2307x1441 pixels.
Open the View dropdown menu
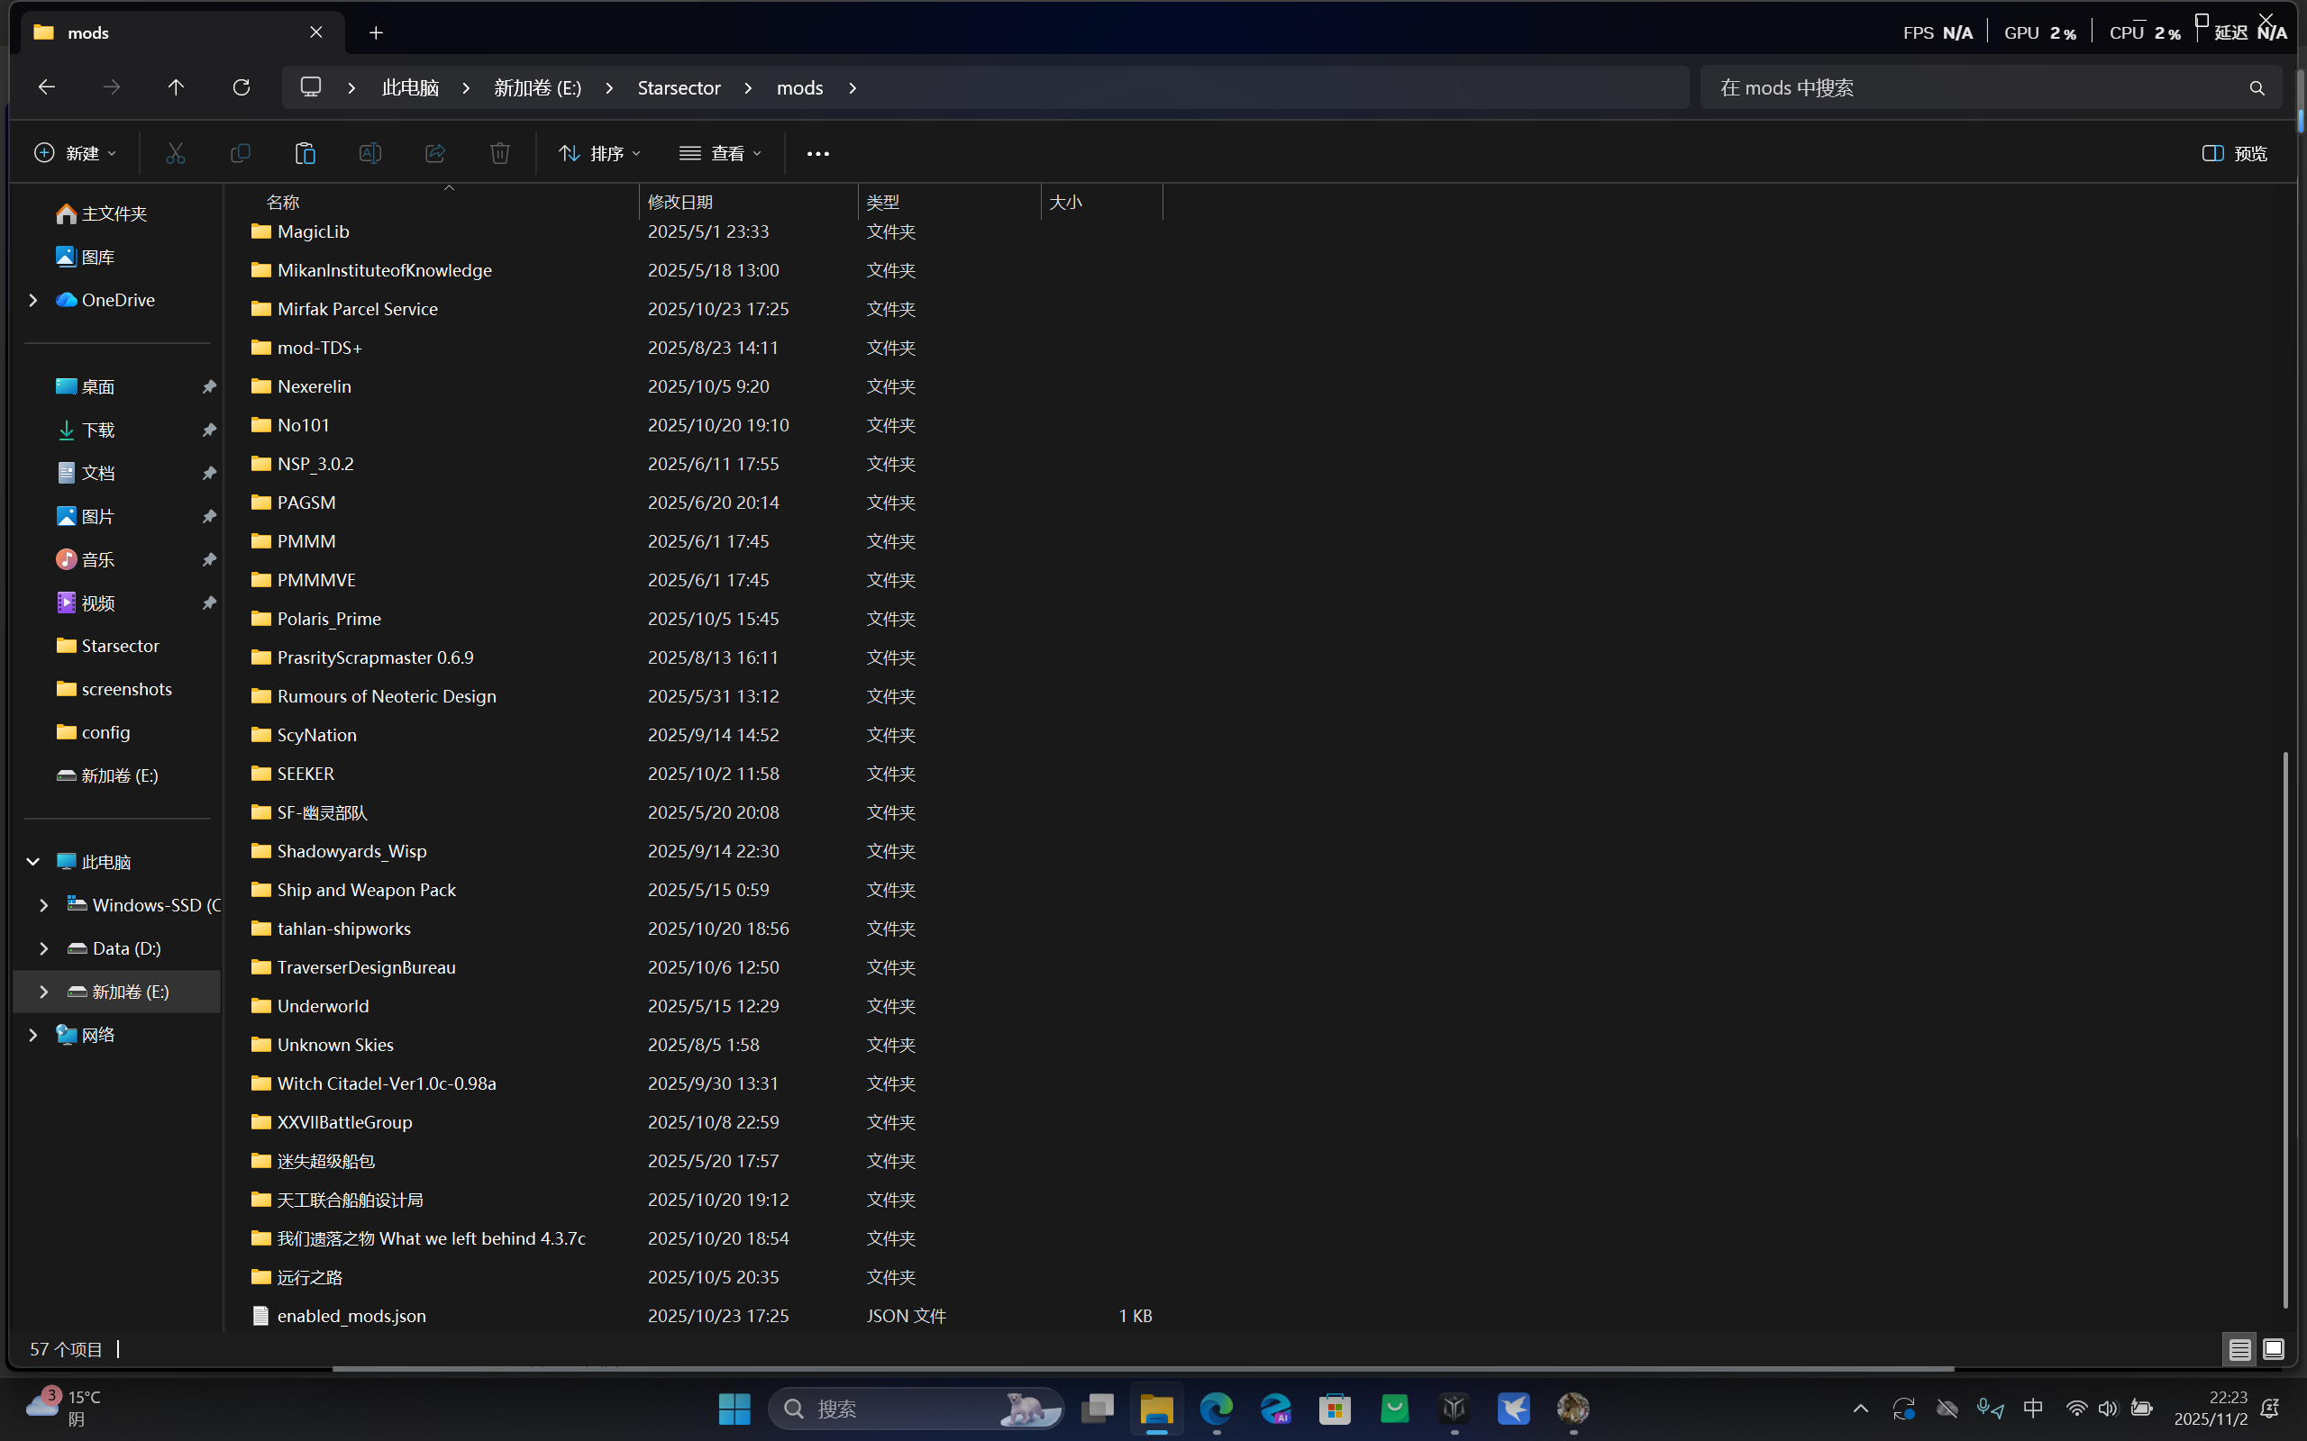point(721,153)
